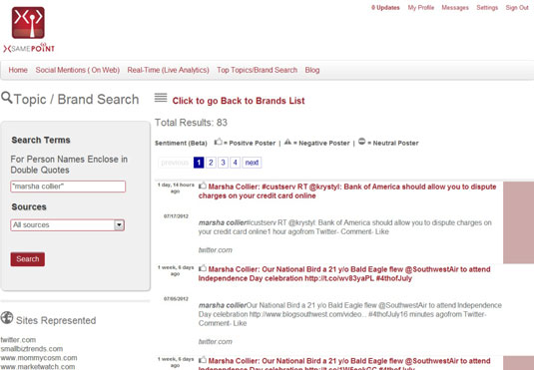Click to go Back to Brands List

(x=239, y=101)
